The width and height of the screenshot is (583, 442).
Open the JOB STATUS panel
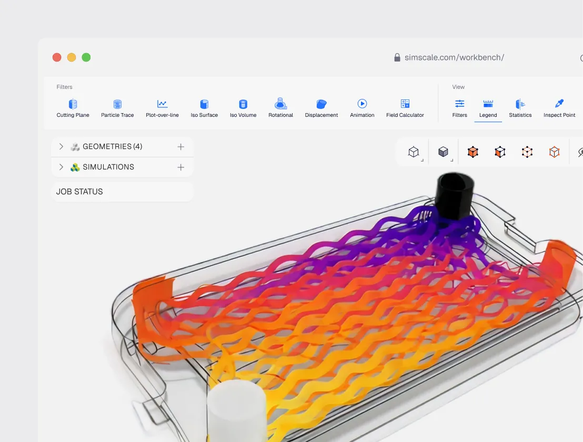[122, 192]
